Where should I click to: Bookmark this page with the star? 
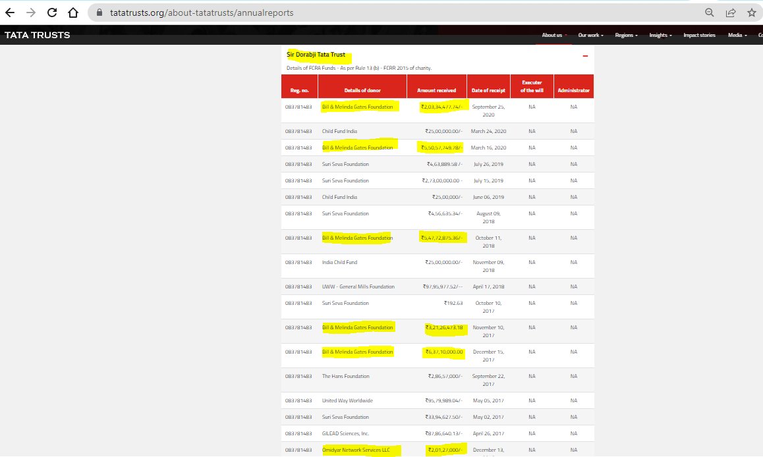(751, 13)
